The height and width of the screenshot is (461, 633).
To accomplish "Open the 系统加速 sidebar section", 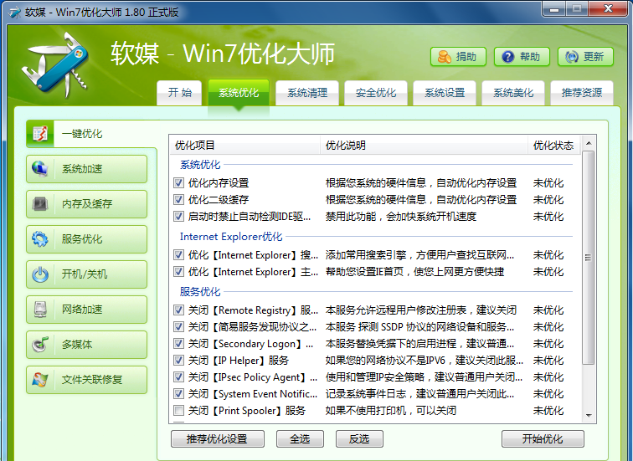I will click(87, 169).
